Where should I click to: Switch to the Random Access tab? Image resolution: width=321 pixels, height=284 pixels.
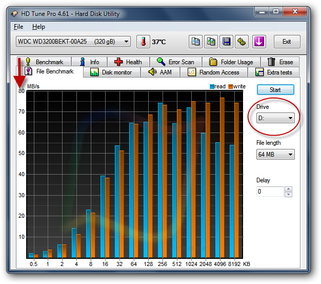214,72
